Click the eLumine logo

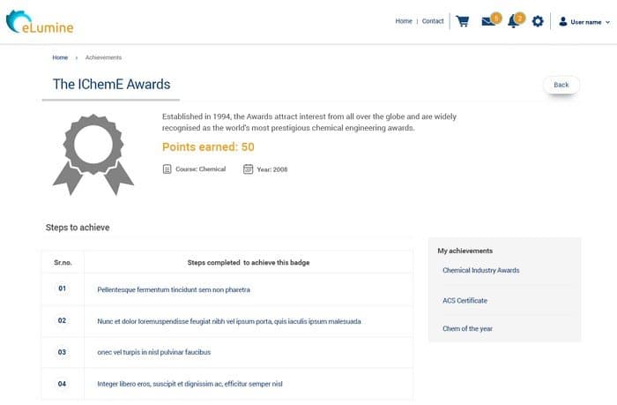pyautogui.click(x=40, y=22)
